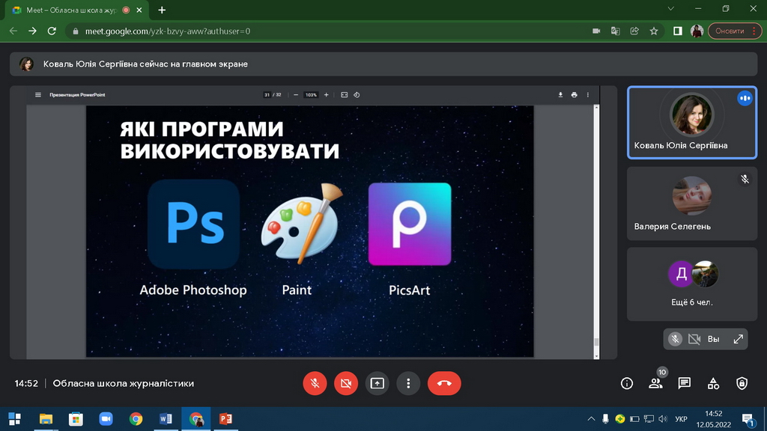This screenshot has height=431, width=767.
Task: Open Microsoft Store from the taskbar
Action: point(76,419)
